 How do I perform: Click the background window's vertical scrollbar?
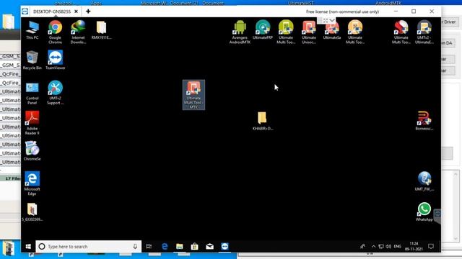point(456,206)
